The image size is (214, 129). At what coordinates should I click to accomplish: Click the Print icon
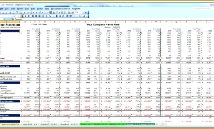[10, 13]
